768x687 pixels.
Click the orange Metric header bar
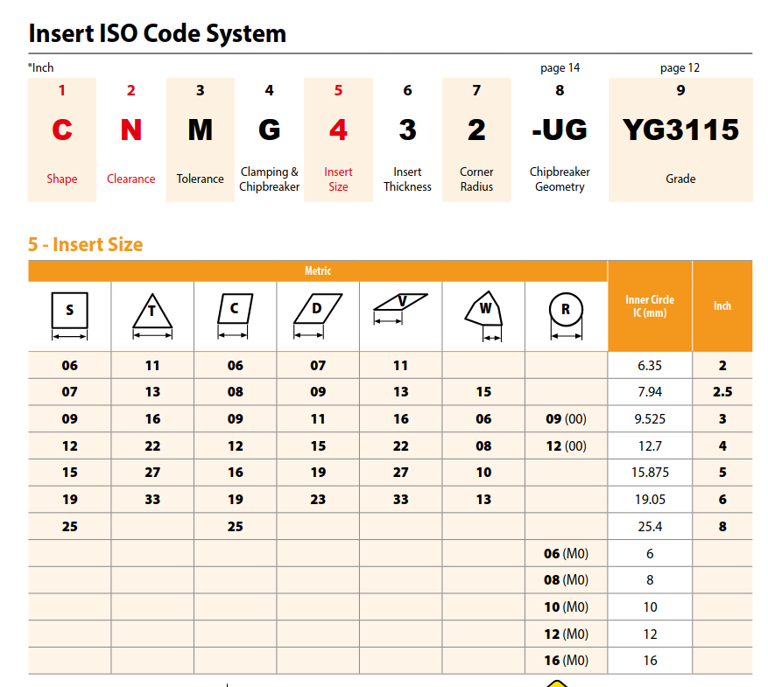(317, 270)
